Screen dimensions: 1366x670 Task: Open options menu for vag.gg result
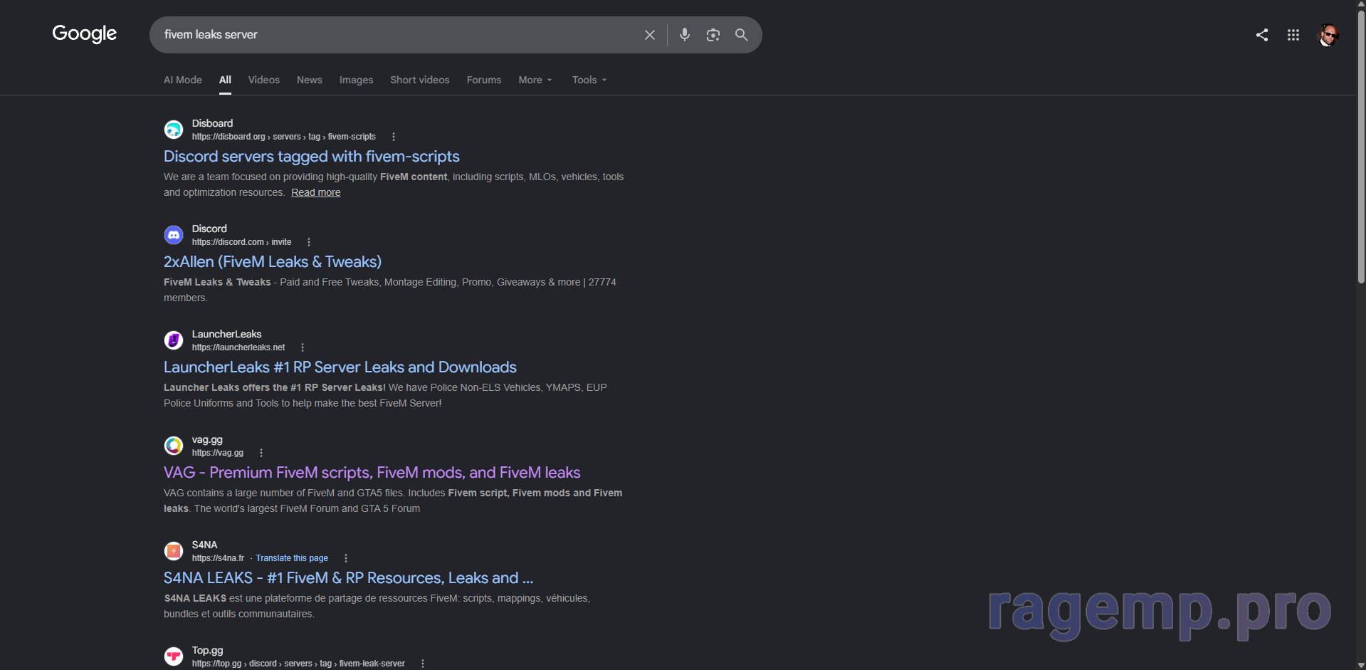tap(261, 453)
